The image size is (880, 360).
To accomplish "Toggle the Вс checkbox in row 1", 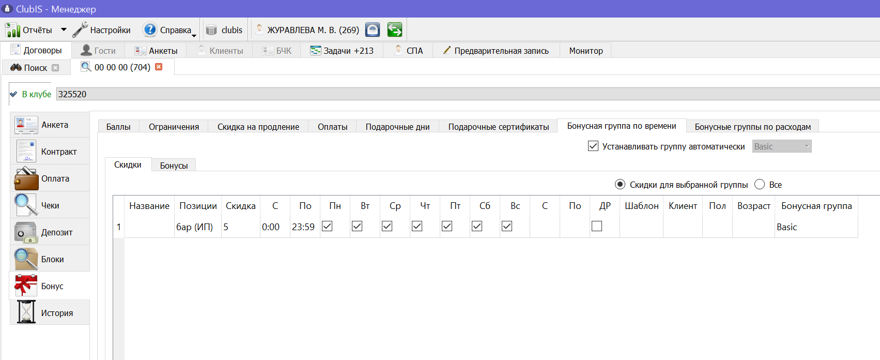I will pos(507,226).
